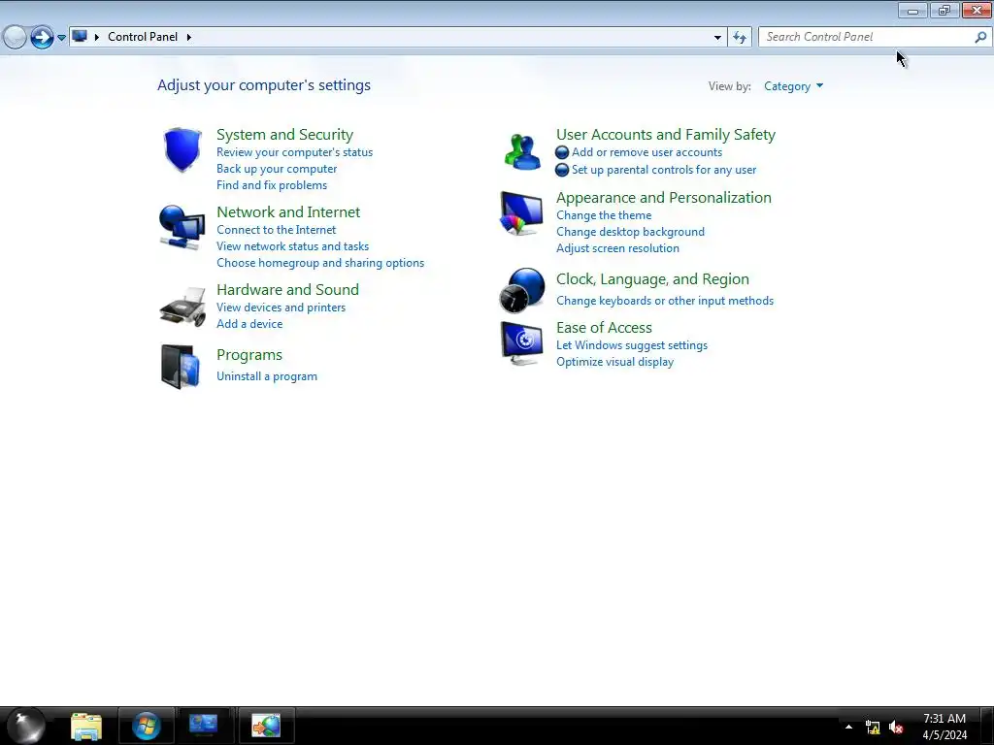This screenshot has height=745, width=994.
Task: Open Optimize visual display
Action: 614,361
